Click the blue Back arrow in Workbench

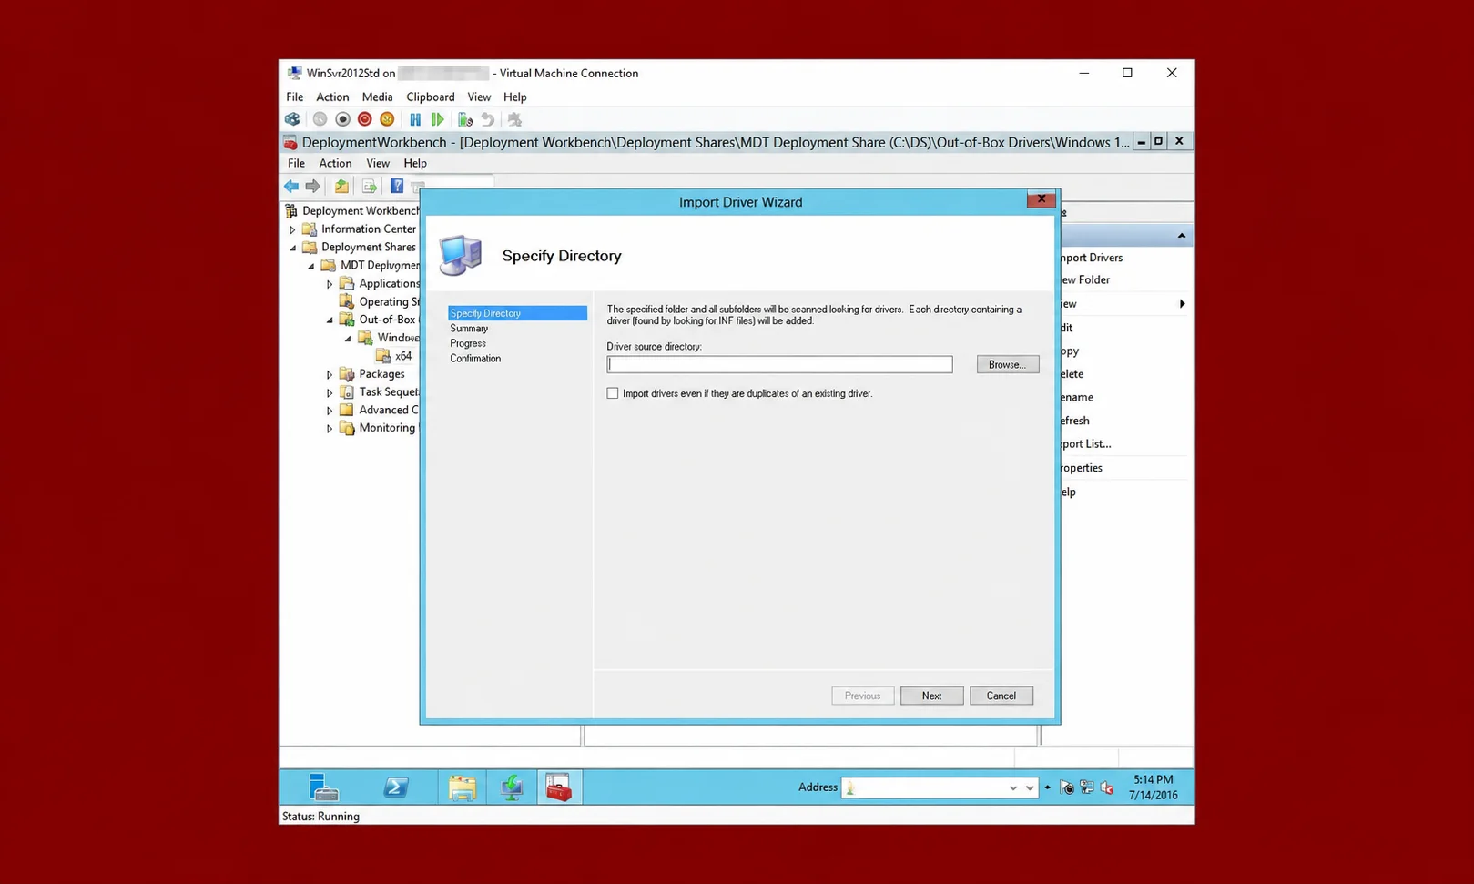(x=291, y=186)
